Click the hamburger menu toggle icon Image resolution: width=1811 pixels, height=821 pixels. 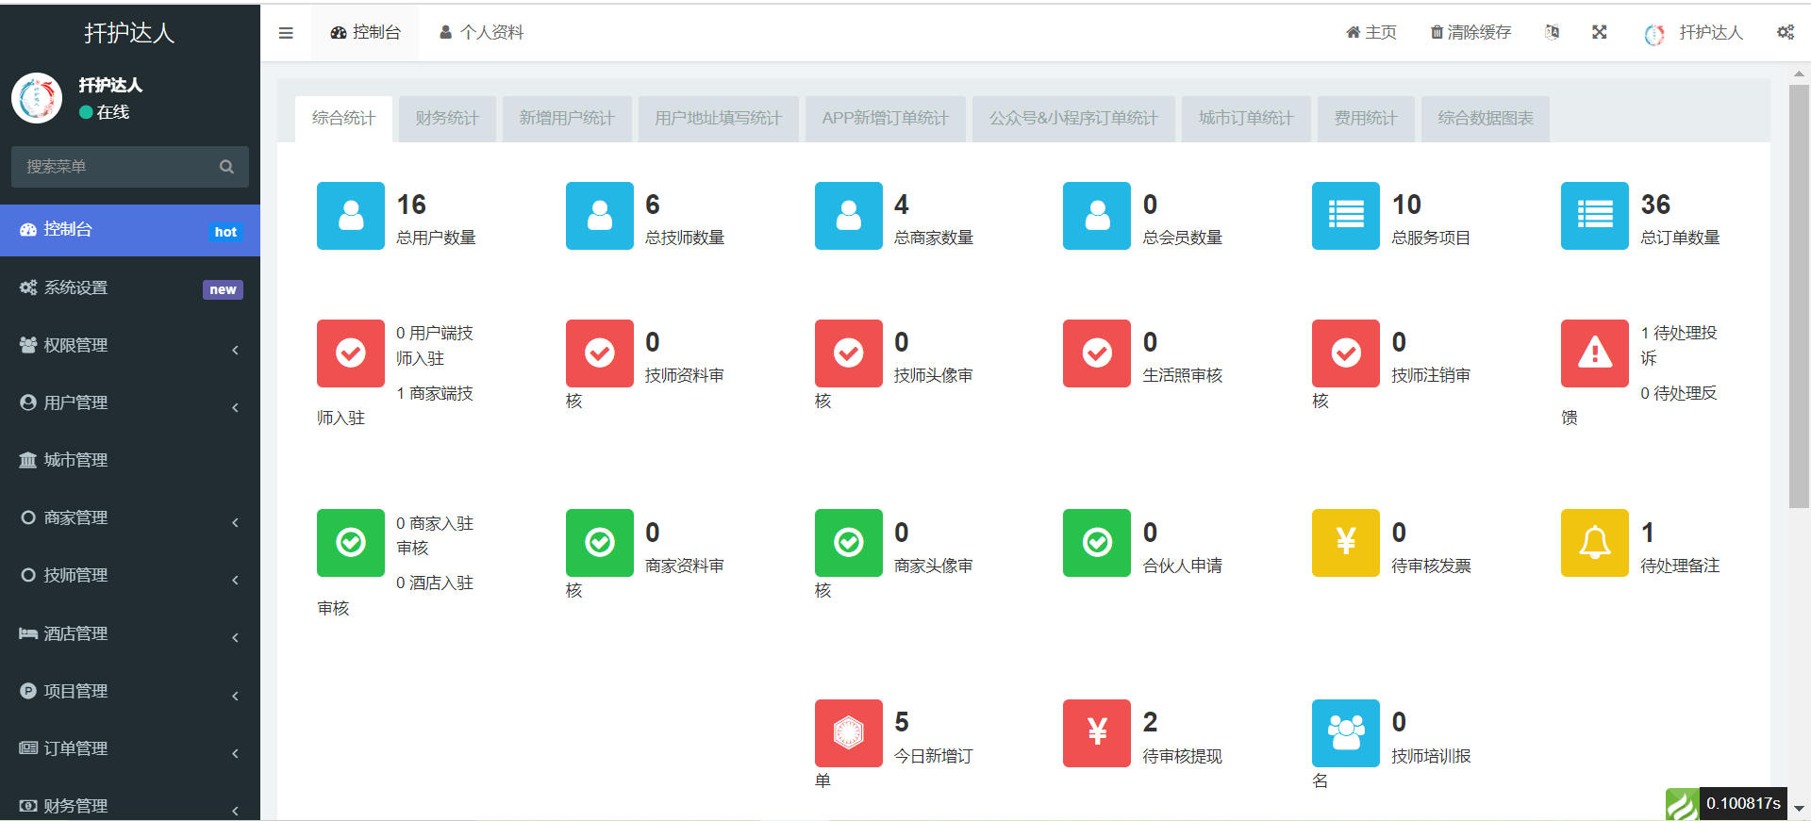[x=286, y=33]
